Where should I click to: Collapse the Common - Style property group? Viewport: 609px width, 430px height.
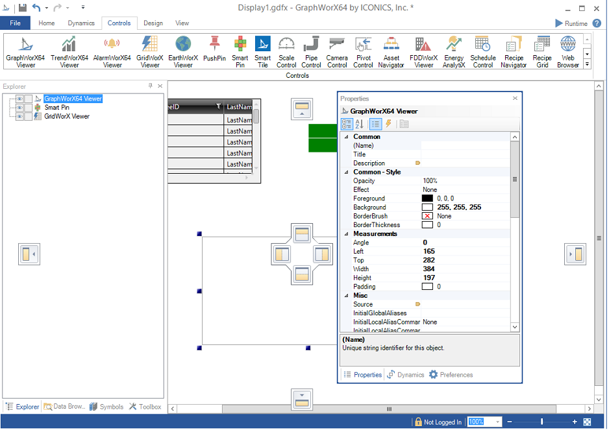pos(346,173)
